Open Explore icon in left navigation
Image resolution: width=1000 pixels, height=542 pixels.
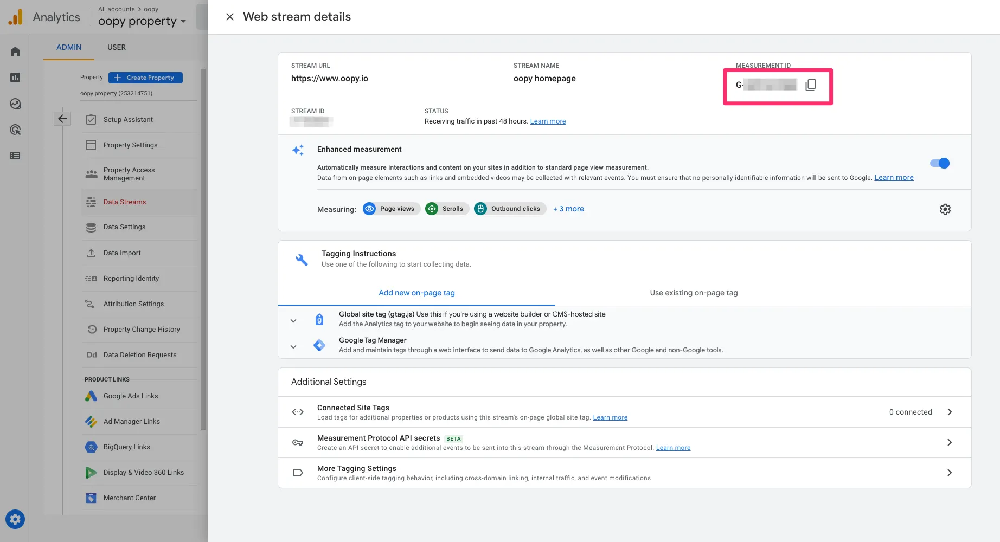(15, 104)
